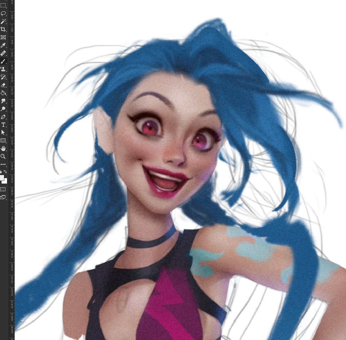
Task: Activate the Horizontal Type tool
Action: 3,125
